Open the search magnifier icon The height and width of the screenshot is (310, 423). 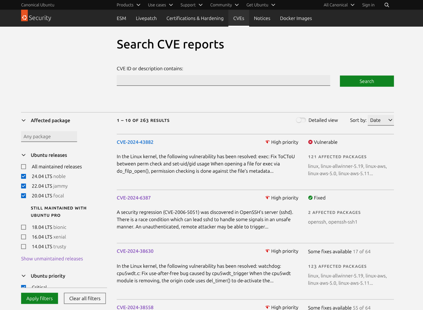(386, 5)
